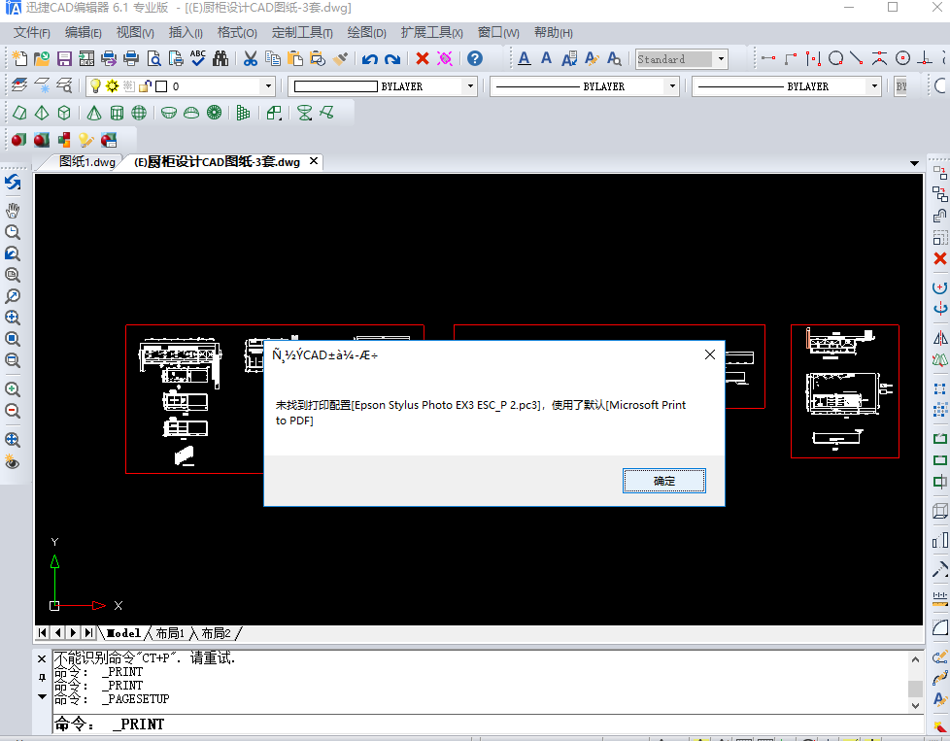
Task: Toggle the layer lock padlock icon
Action: (142, 85)
